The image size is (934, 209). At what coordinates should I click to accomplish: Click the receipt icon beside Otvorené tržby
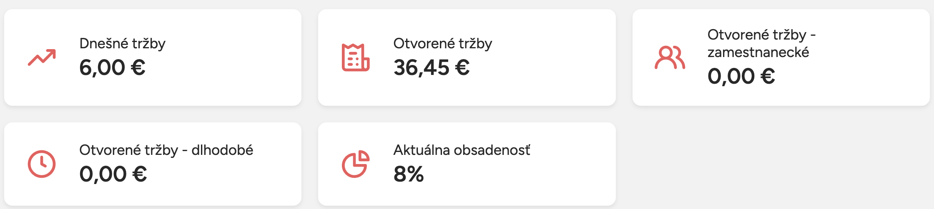pos(356,57)
